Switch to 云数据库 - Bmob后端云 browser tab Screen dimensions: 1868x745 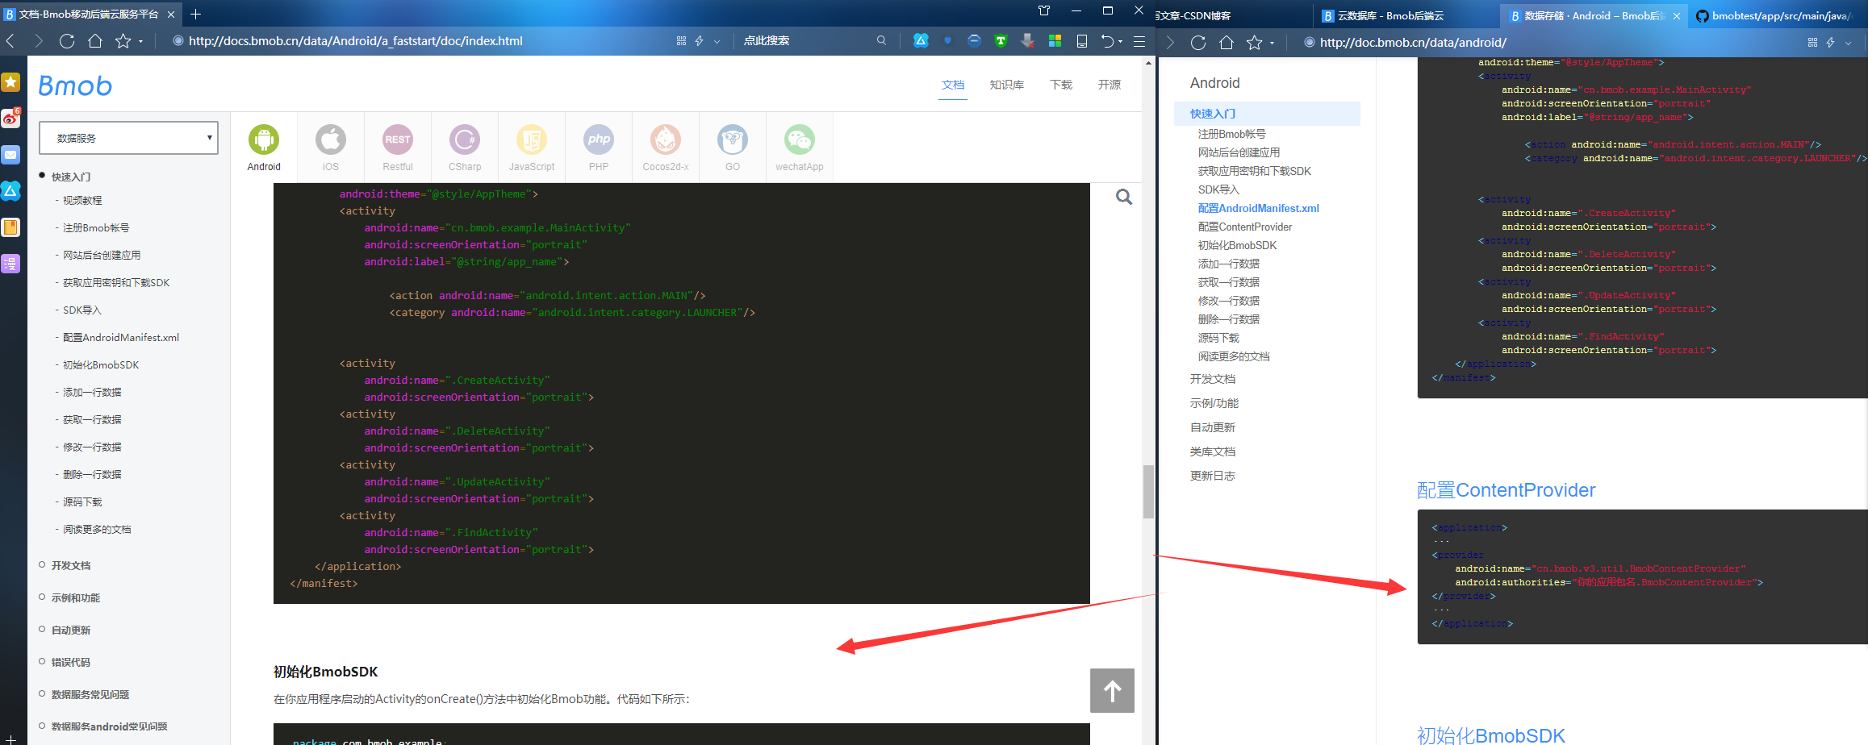click(1404, 15)
